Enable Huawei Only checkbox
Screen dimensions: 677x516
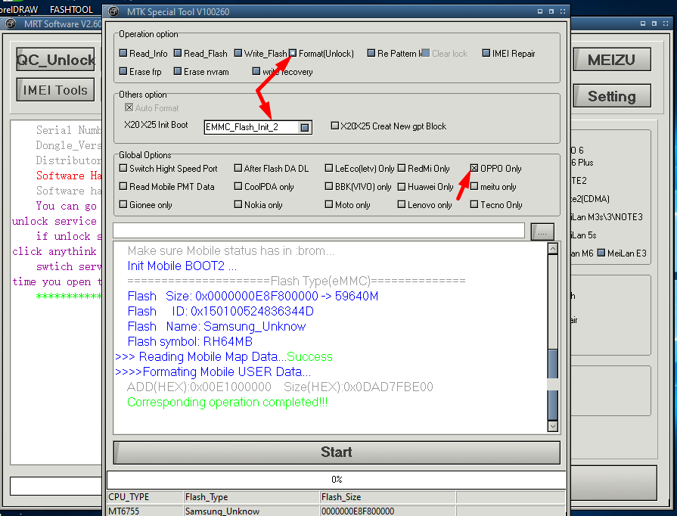402,186
